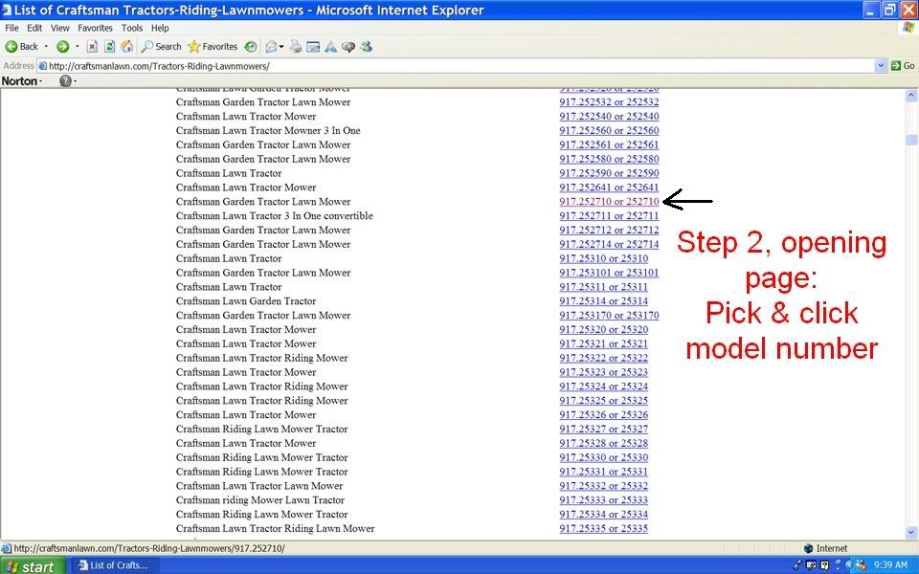Open the History pane icon
This screenshot has height=574, width=919.
(x=250, y=47)
